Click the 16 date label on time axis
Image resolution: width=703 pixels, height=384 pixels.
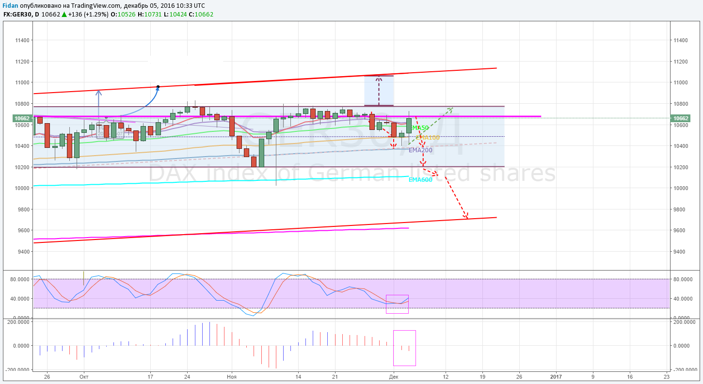pyautogui.click(x=629, y=376)
